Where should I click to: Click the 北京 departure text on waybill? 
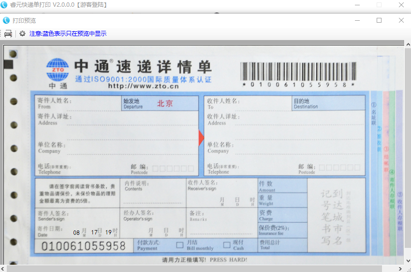tap(165, 104)
